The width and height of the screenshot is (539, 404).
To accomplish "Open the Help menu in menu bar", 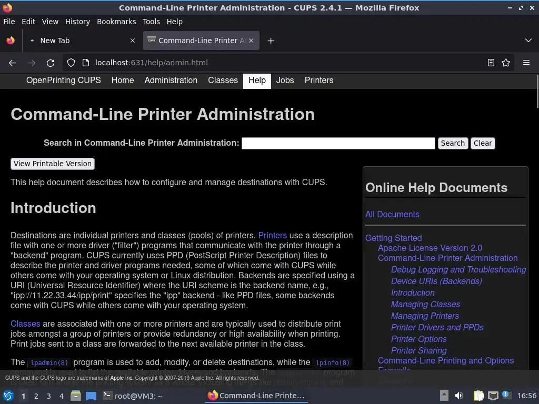I will [175, 22].
